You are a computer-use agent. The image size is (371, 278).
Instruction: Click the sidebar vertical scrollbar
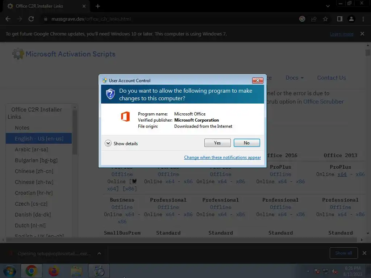point(75,131)
